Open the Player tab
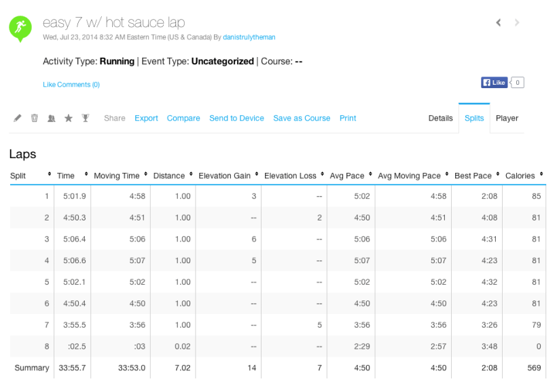Viewport: 557px width, 392px height. pos(507,118)
